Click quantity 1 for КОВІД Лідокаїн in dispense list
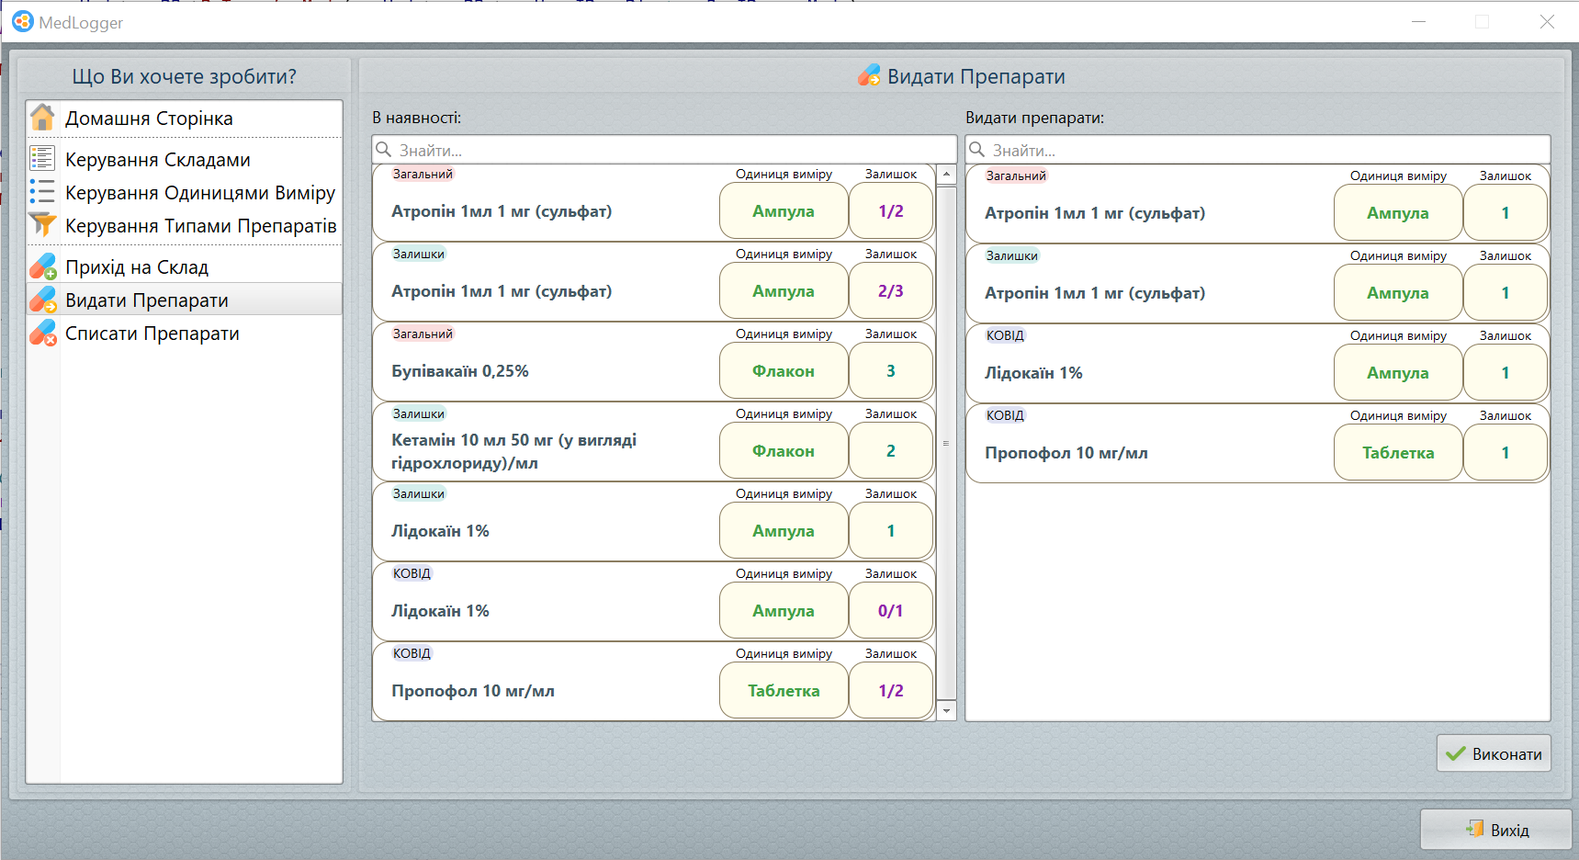Viewport: 1579px width, 860px height. click(x=1505, y=373)
